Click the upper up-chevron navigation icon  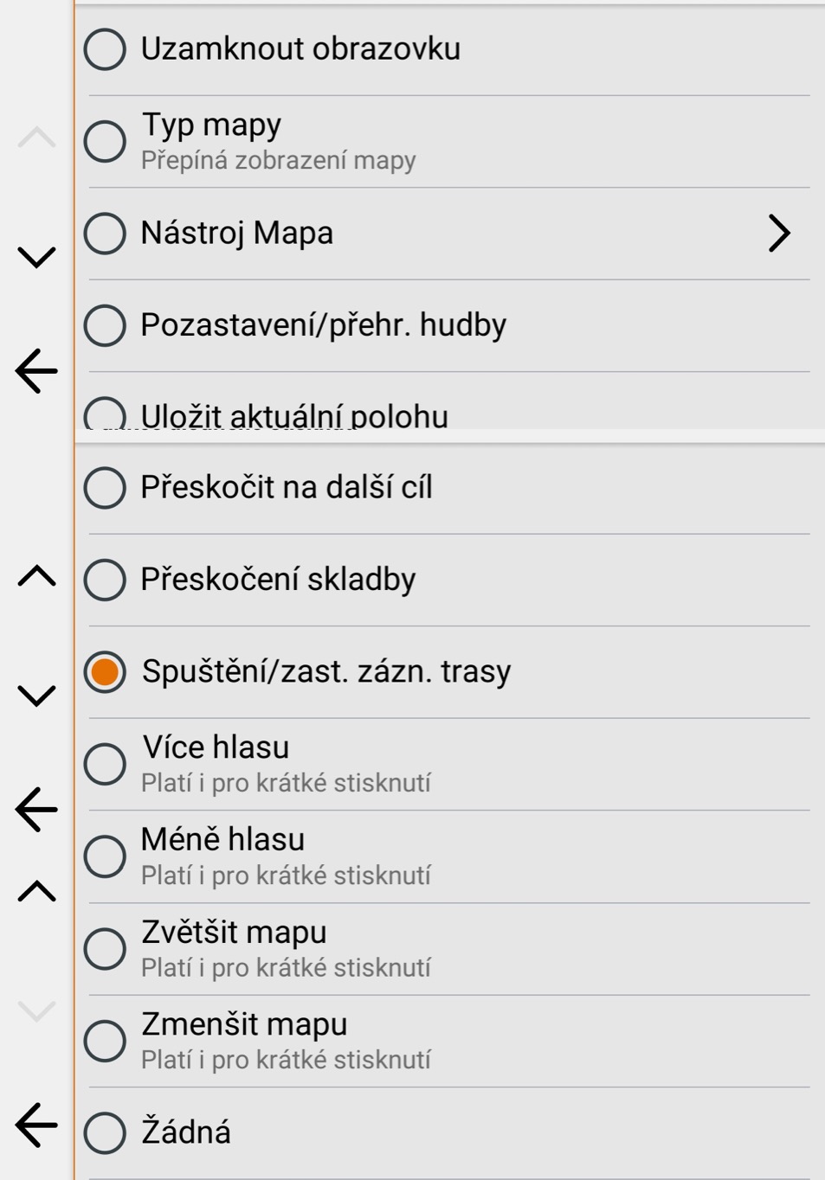tap(35, 140)
